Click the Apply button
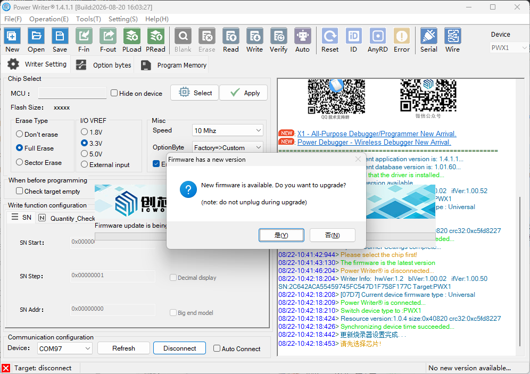Viewport: 530px width, 374px height. (x=243, y=93)
